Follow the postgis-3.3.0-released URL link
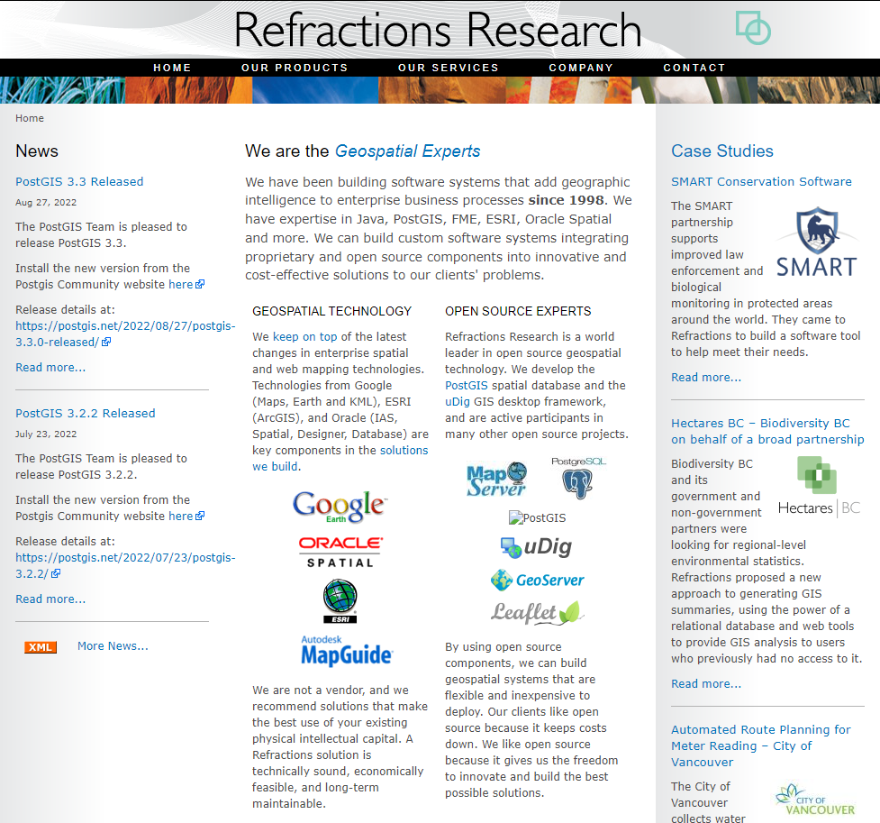Viewport: 880px width, 823px height. [125, 334]
